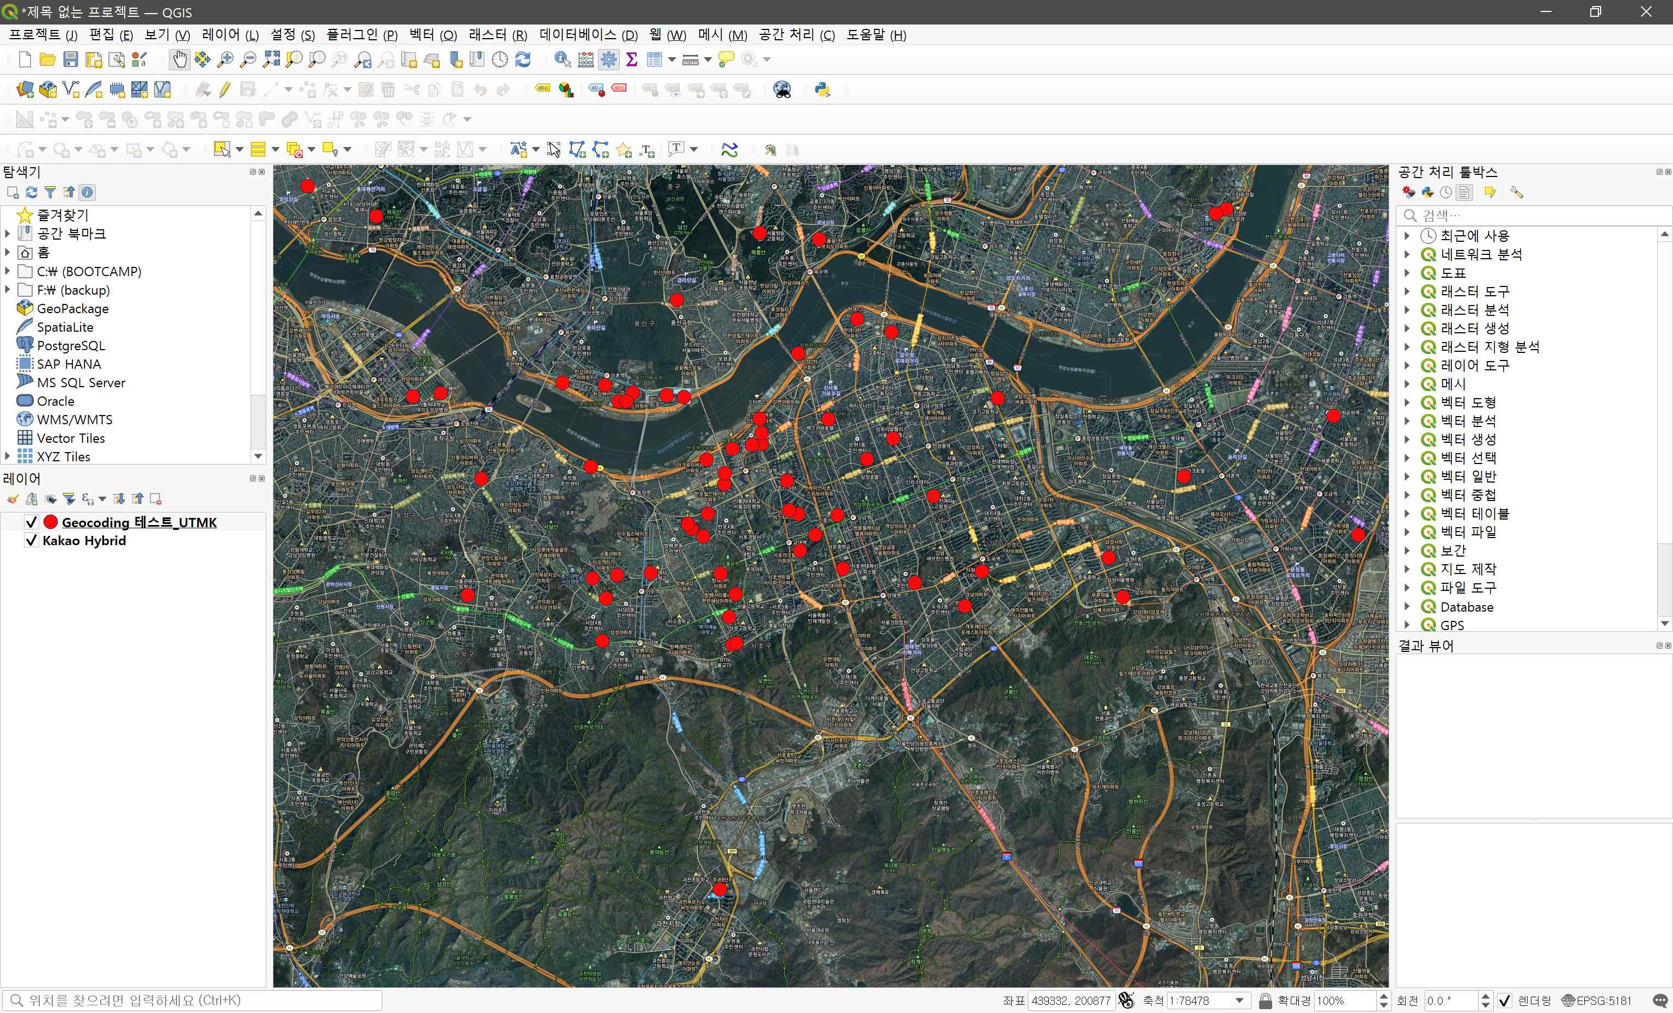Screen dimensions: 1673x1013
Task: Click the Save Project floppy icon
Action: tap(71, 60)
